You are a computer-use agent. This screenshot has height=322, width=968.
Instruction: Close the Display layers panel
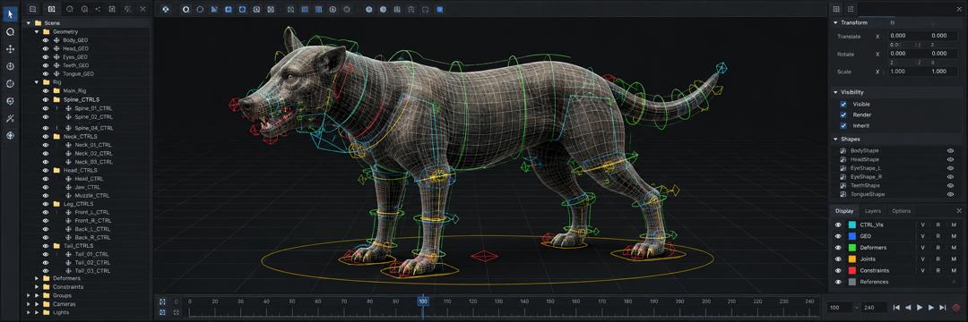pyautogui.click(x=959, y=211)
